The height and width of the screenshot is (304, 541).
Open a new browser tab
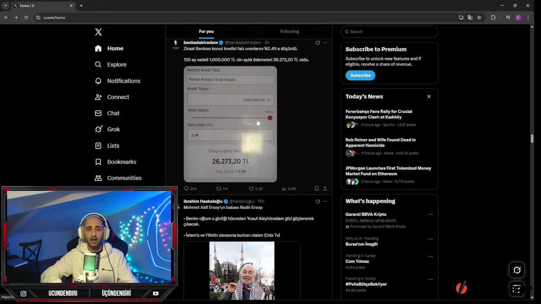pos(81,5)
